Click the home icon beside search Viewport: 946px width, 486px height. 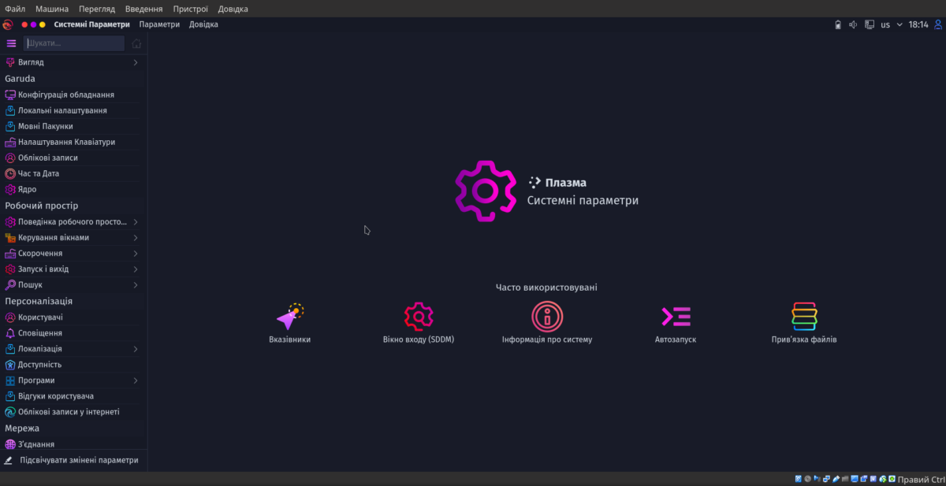click(x=136, y=43)
